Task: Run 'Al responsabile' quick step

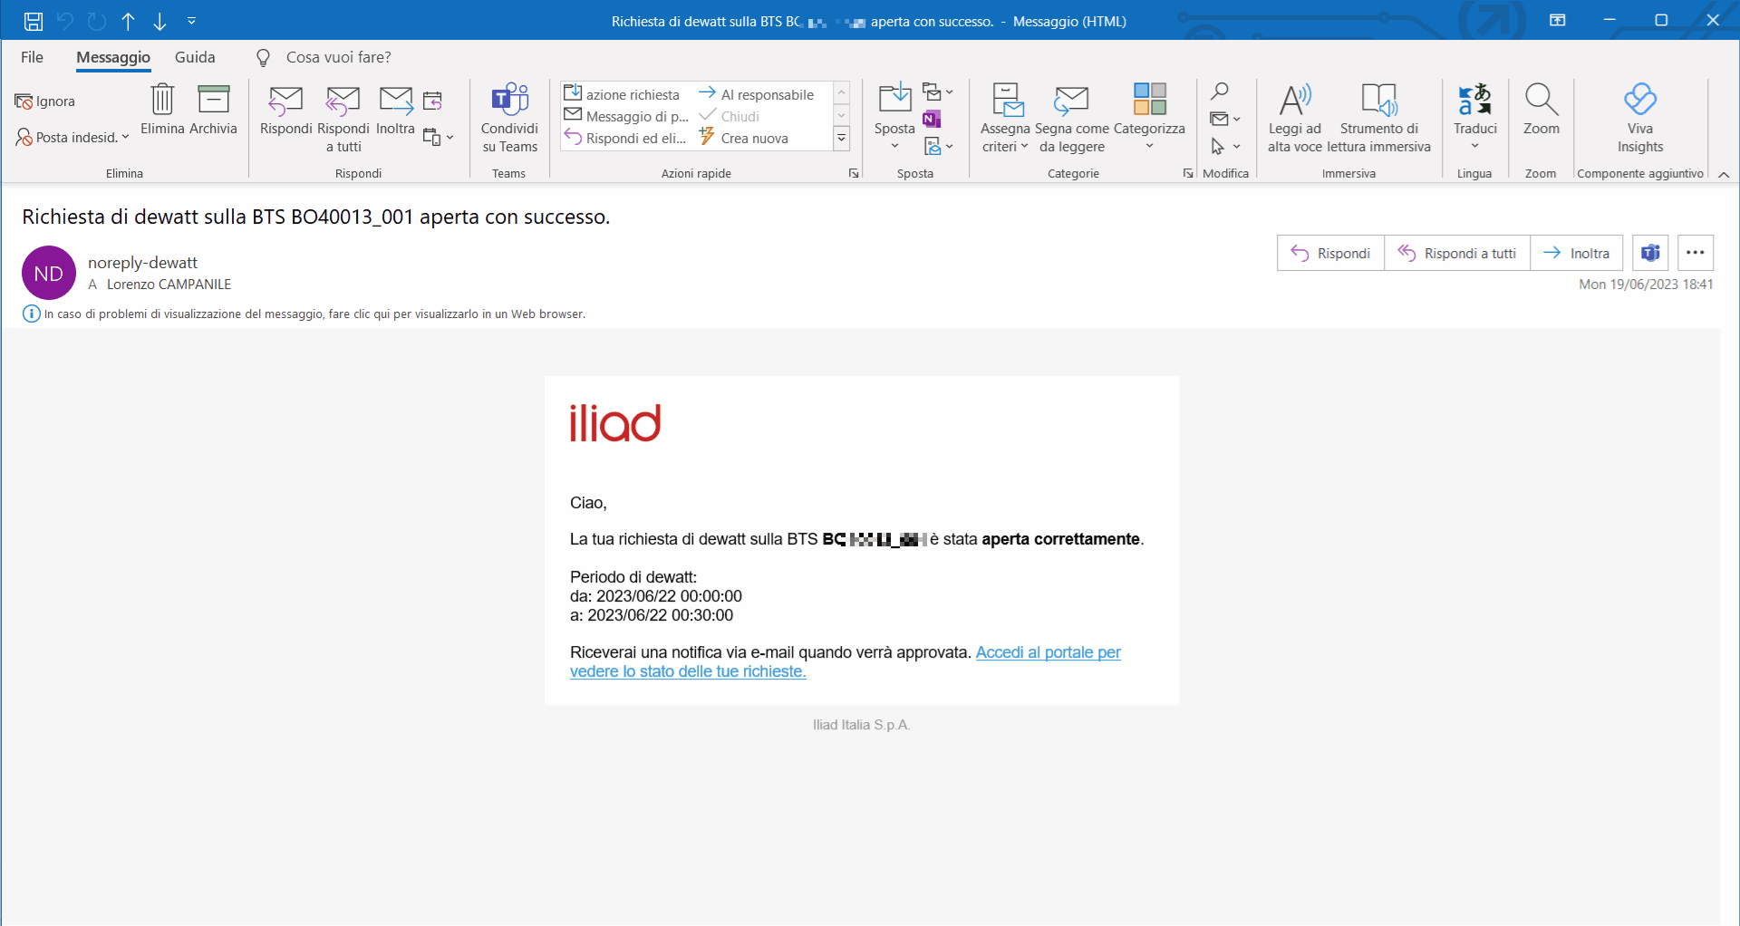Action: (x=757, y=94)
